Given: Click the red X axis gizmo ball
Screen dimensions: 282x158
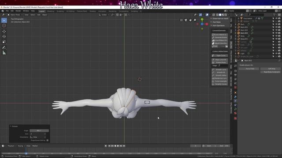Looking at the screenshot, I should click(207, 24).
